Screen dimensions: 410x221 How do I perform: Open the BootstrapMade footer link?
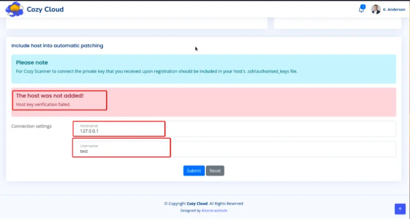214,210
